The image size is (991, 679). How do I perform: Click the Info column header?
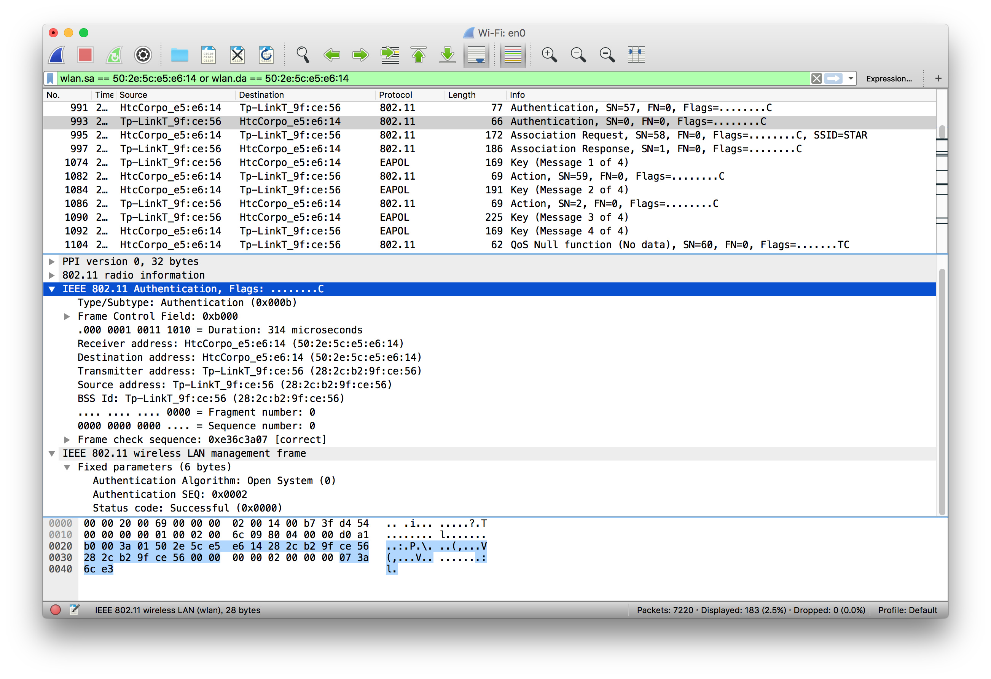point(517,95)
